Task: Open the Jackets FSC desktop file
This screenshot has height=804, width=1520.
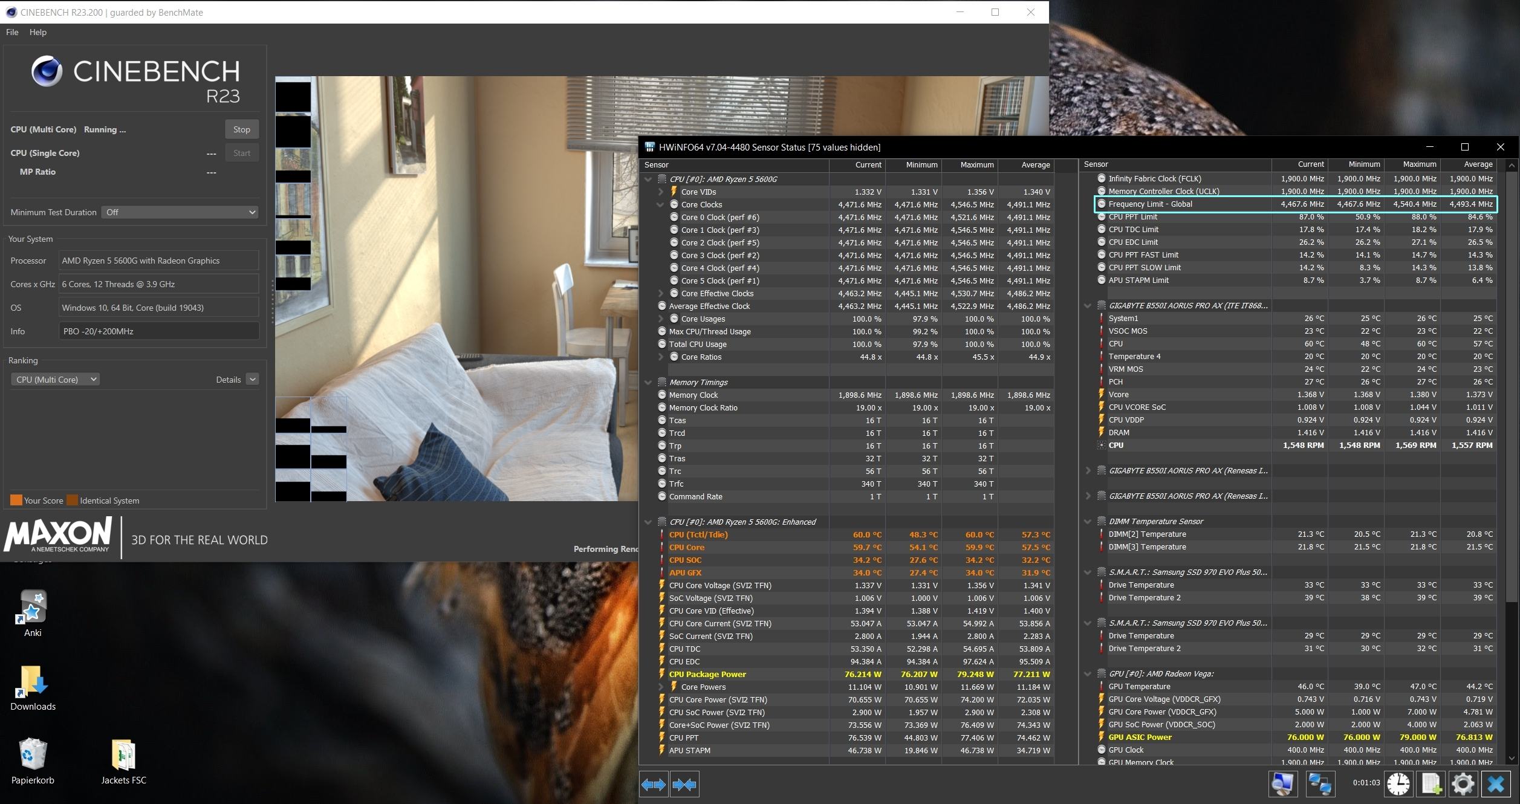Action: tap(123, 761)
